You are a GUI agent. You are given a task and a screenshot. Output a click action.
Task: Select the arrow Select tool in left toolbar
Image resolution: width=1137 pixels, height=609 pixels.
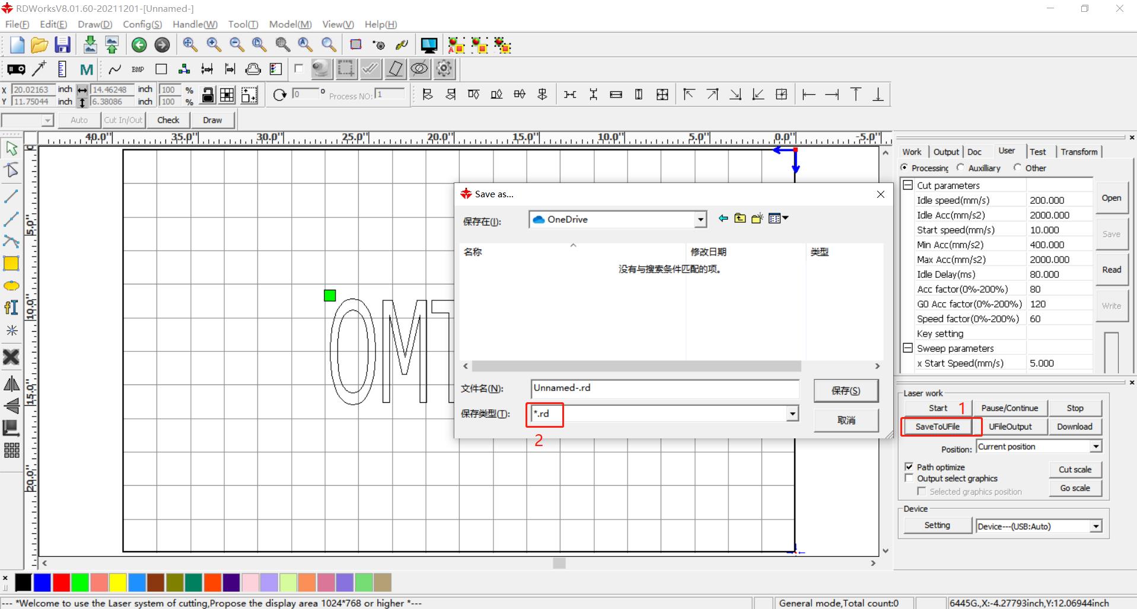pos(11,148)
